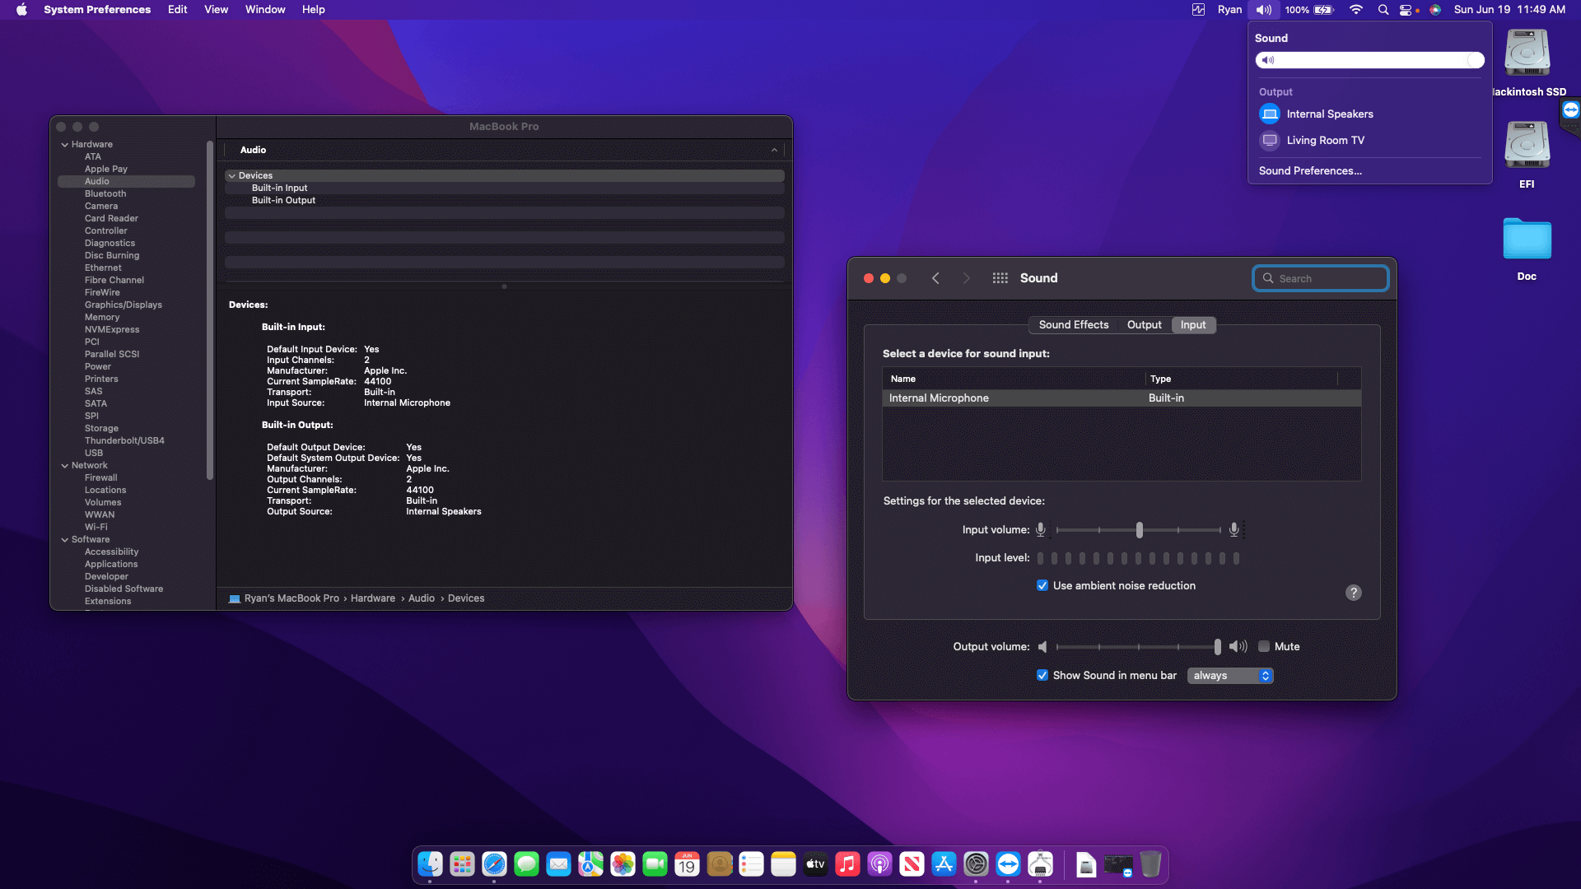
Task: Click the sound volume icon in menu bar
Action: 1263,10
